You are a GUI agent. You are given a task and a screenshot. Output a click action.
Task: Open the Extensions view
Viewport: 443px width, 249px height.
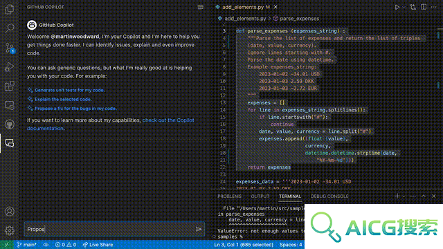[x=9, y=86]
